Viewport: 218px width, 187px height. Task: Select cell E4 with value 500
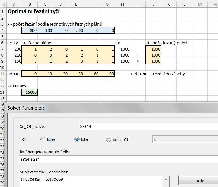(x=76, y=30)
